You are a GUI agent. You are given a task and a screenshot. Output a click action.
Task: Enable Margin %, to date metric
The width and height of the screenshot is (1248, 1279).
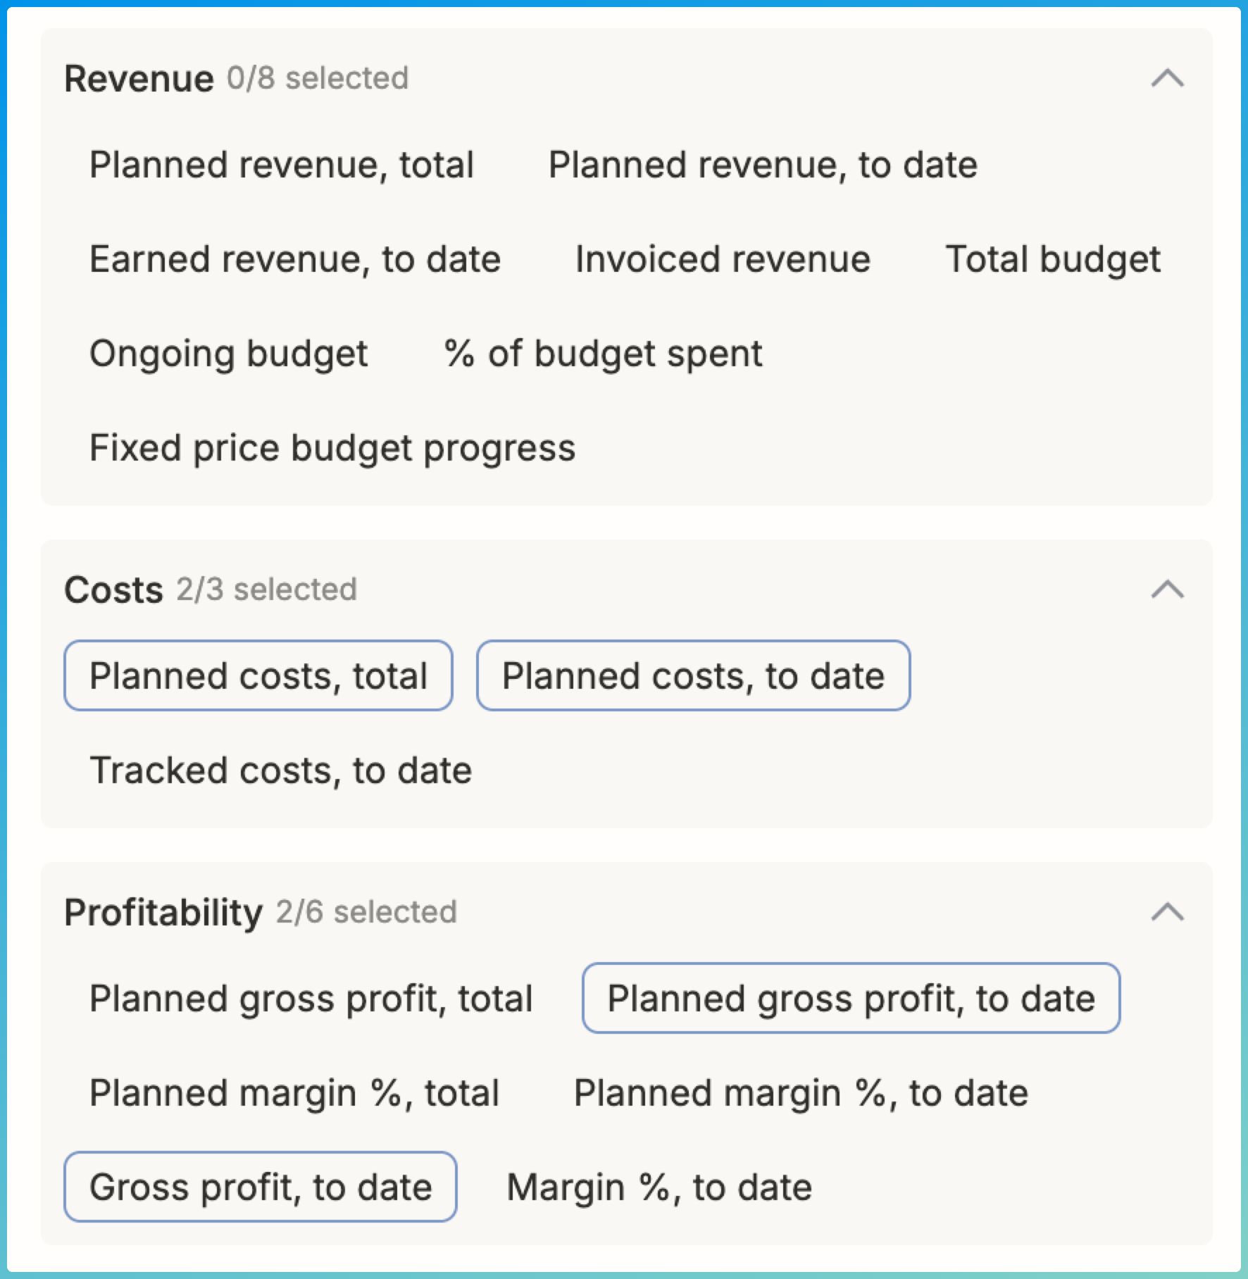(659, 1187)
